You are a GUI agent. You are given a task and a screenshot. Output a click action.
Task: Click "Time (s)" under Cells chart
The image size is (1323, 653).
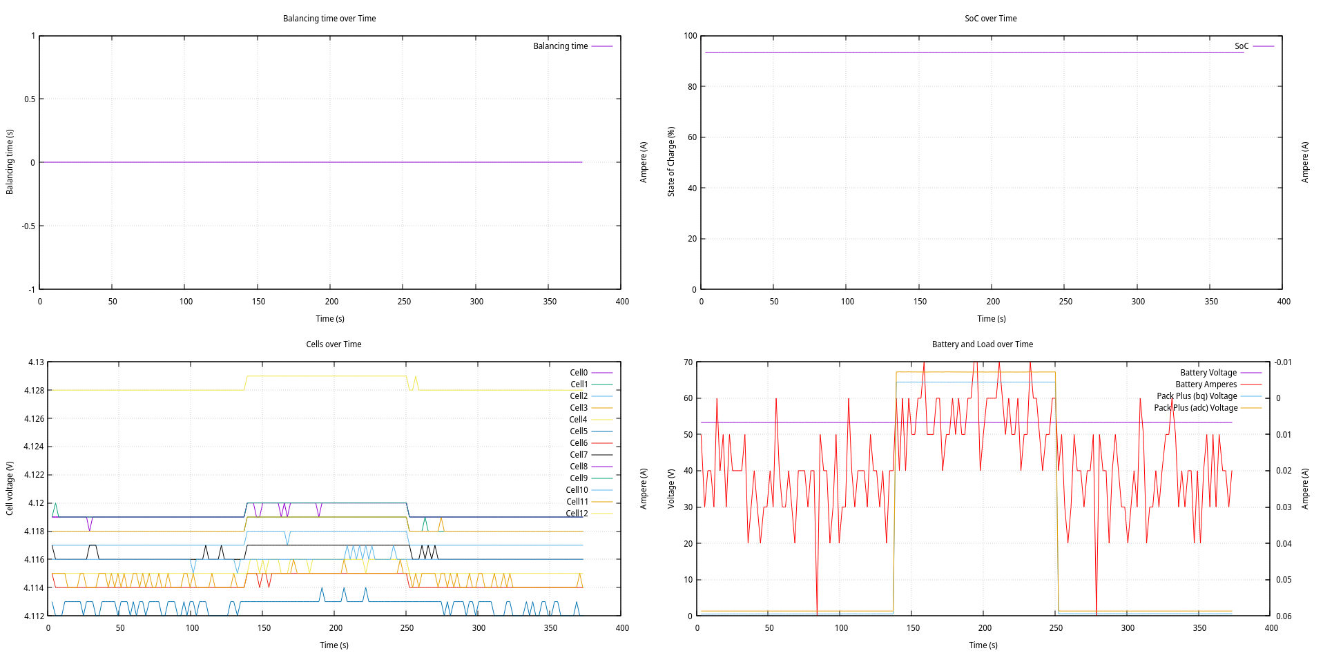tap(334, 645)
